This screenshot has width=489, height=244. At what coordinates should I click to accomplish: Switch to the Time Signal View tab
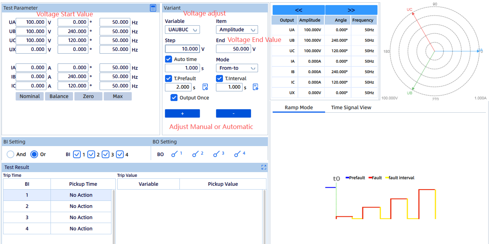351,108
